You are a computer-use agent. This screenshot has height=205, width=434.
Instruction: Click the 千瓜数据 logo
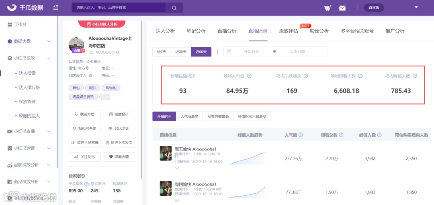pyautogui.click(x=25, y=8)
